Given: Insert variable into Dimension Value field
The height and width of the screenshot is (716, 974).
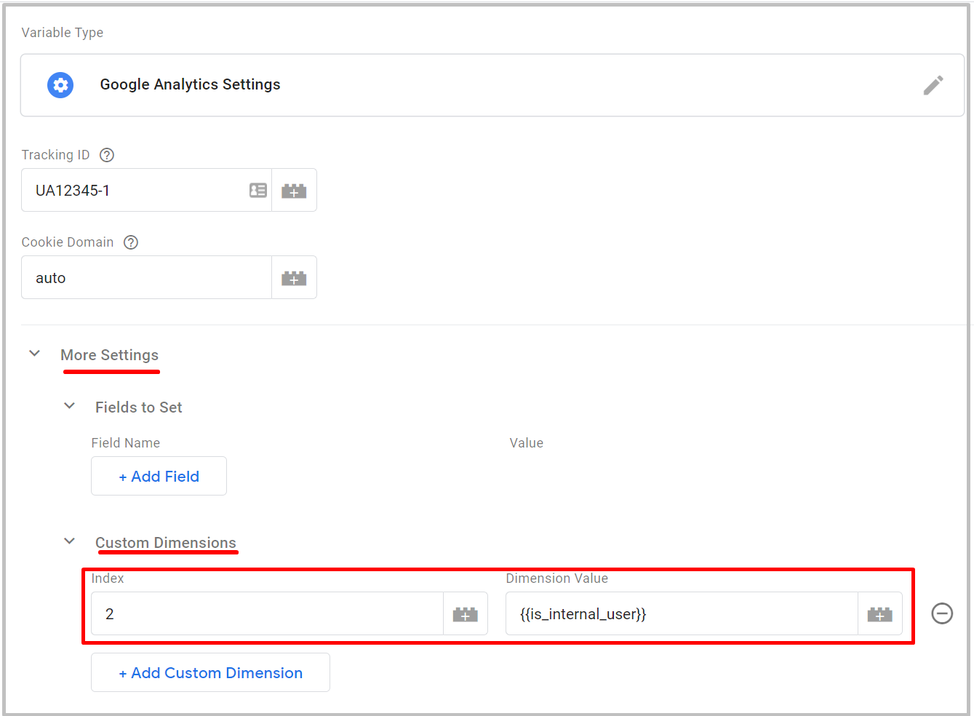Looking at the screenshot, I should [x=880, y=614].
